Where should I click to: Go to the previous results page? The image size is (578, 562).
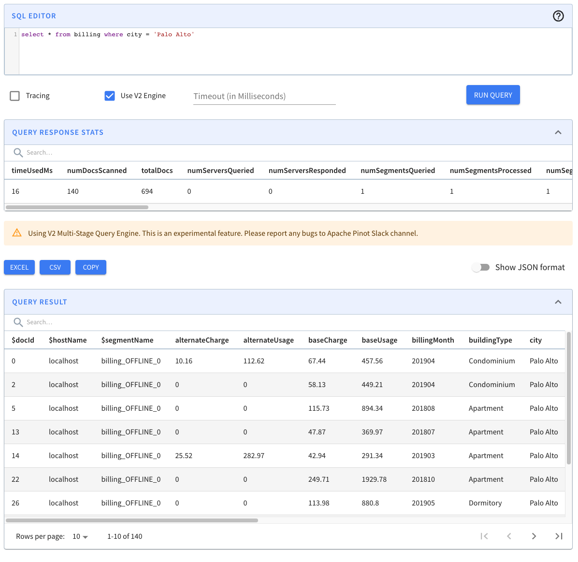click(509, 536)
